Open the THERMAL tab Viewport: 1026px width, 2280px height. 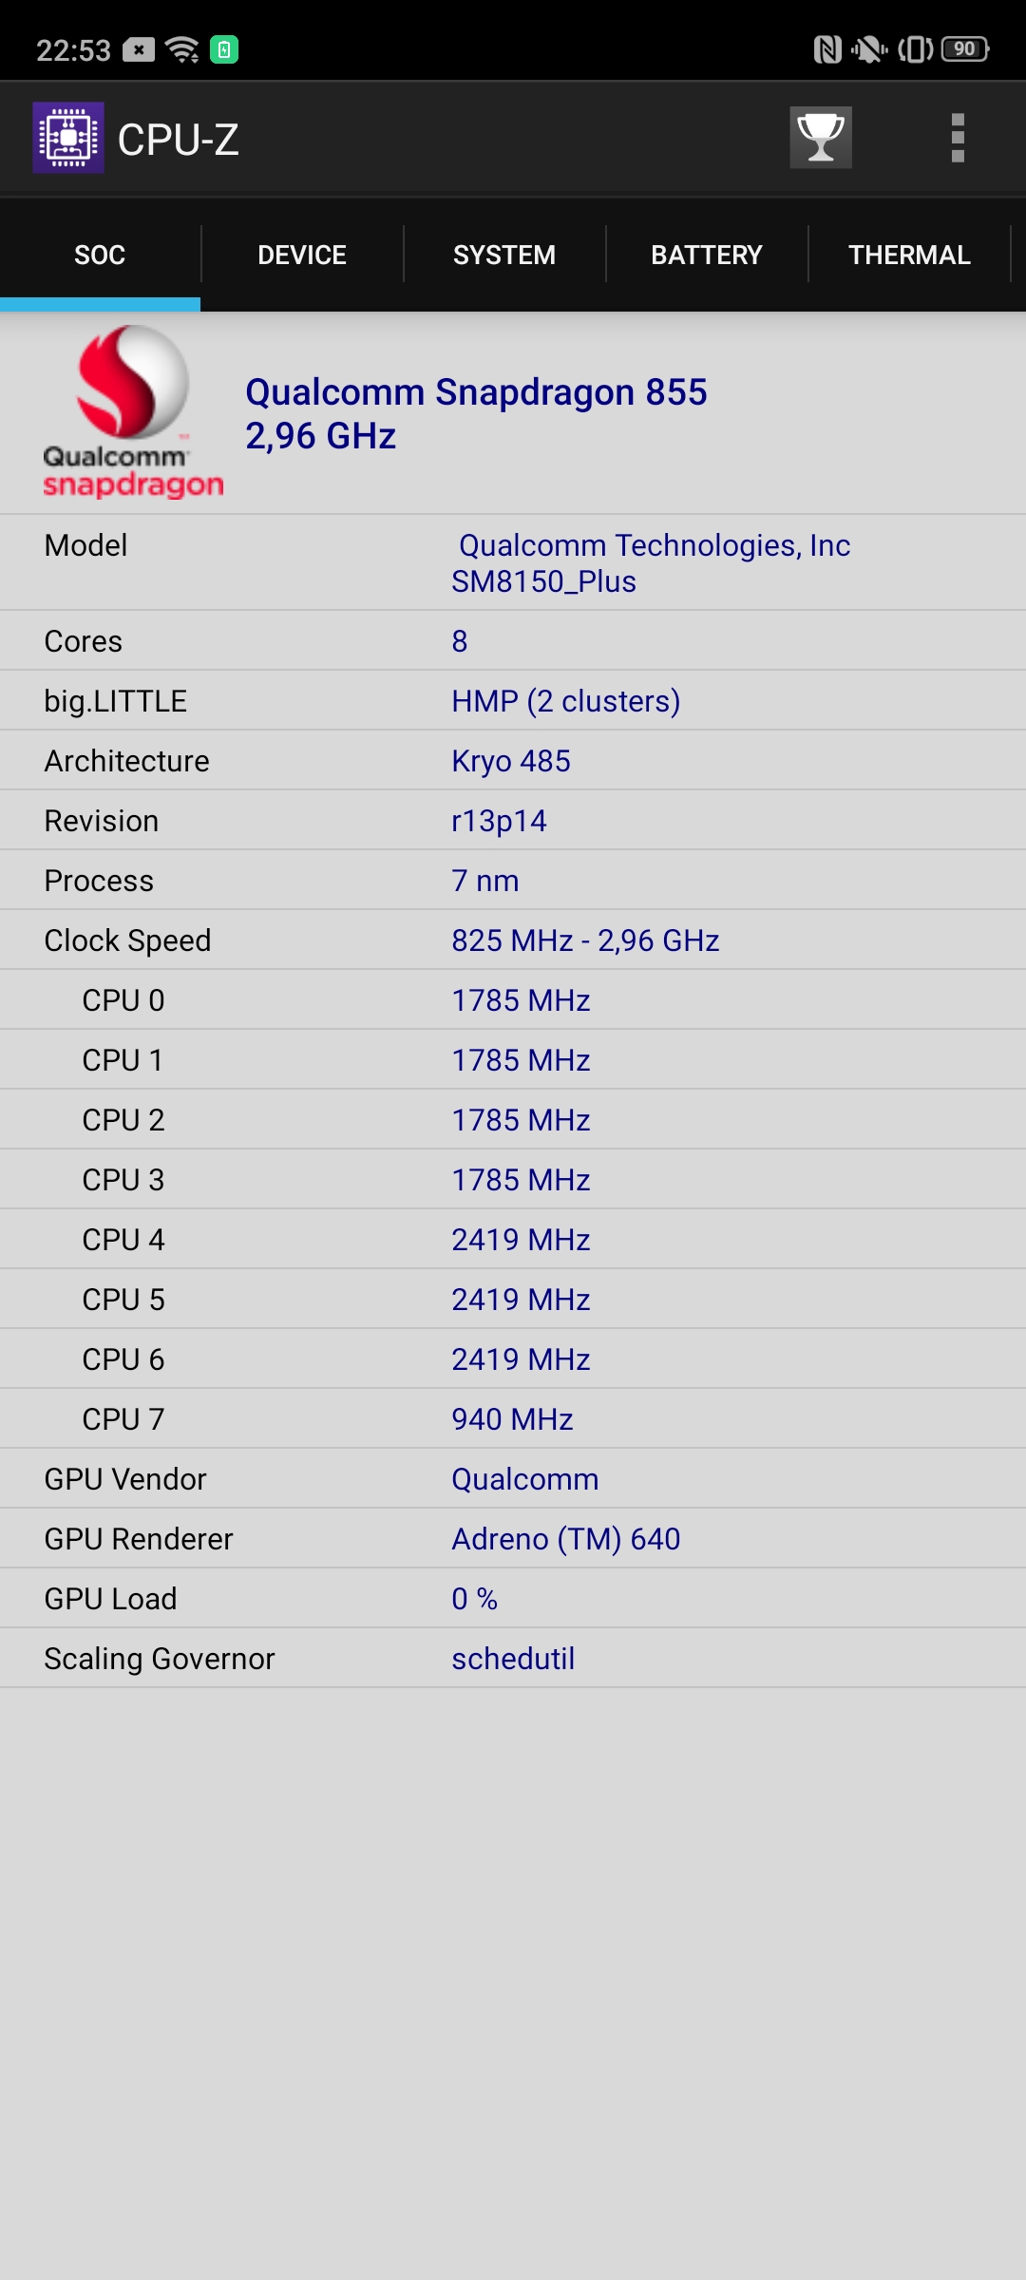909,255
